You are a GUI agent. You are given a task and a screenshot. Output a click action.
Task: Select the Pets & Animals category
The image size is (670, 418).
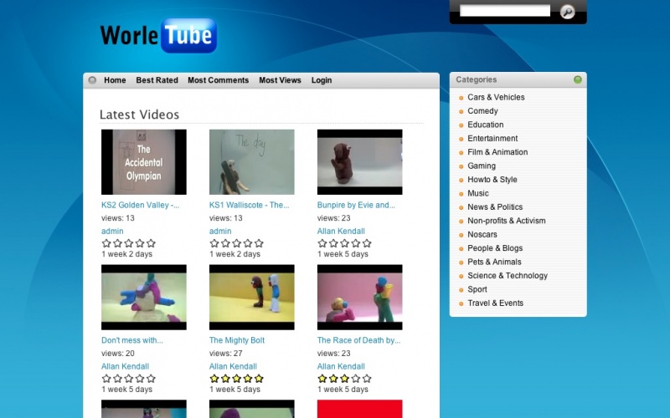click(x=494, y=262)
